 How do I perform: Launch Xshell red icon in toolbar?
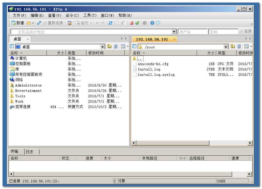pos(132,23)
